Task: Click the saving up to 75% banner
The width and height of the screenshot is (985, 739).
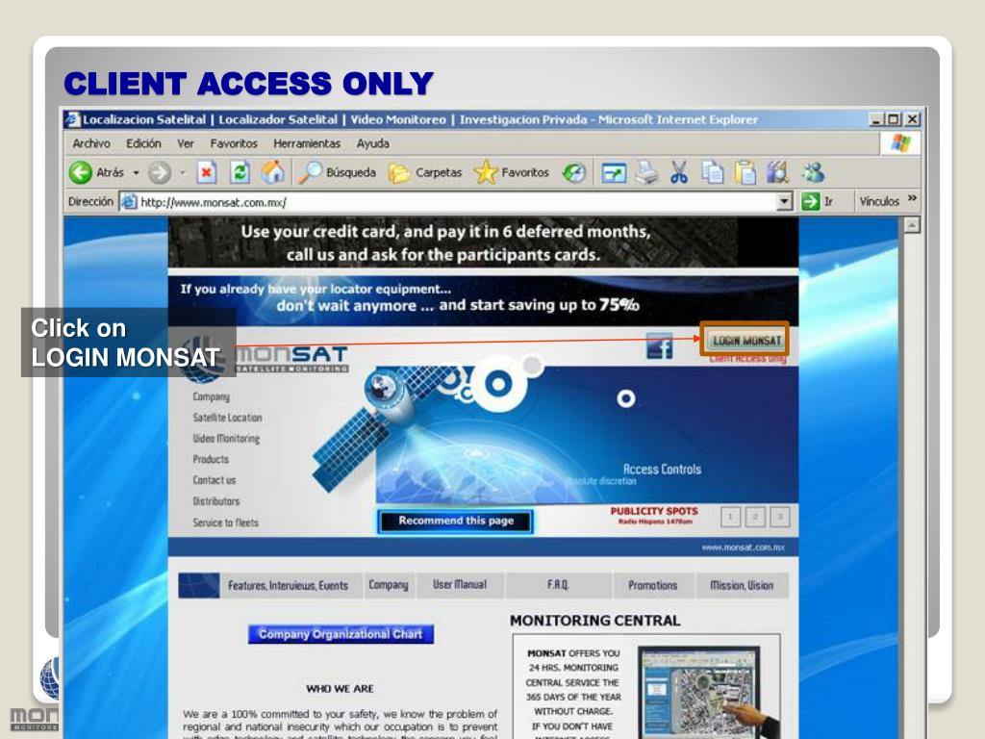Action: pyautogui.click(x=483, y=300)
